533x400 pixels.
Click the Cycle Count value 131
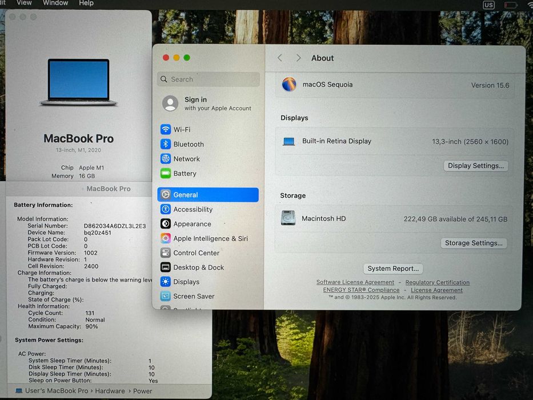coord(90,313)
